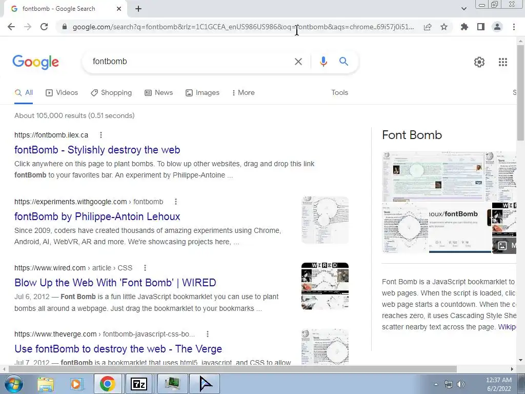Click the withgoogle experiments result thumbnail
The width and height of the screenshot is (525, 394).
325,220
